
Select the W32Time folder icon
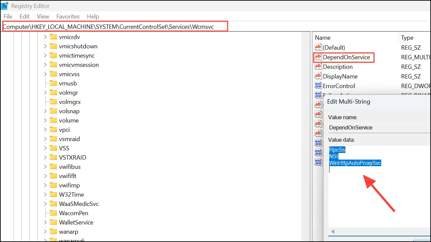(x=53, y=194)
